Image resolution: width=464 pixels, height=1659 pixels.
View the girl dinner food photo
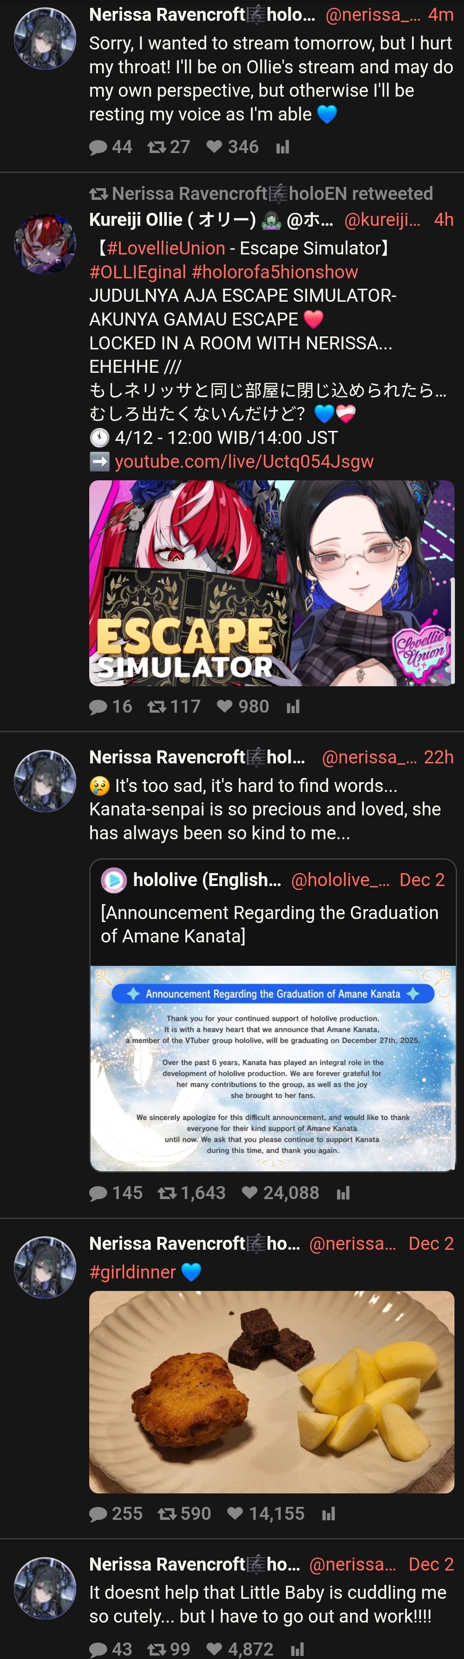pyautogui.click(x=272, y=1392)
